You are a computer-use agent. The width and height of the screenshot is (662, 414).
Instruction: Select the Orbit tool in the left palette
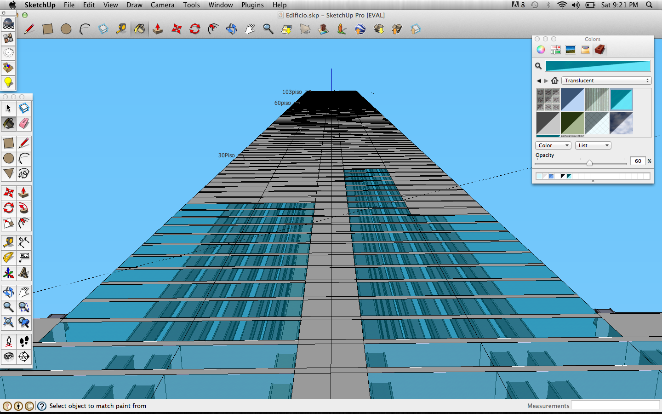(x=8, y=292)
